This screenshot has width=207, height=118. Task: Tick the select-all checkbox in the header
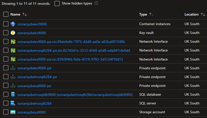point(6,14)
